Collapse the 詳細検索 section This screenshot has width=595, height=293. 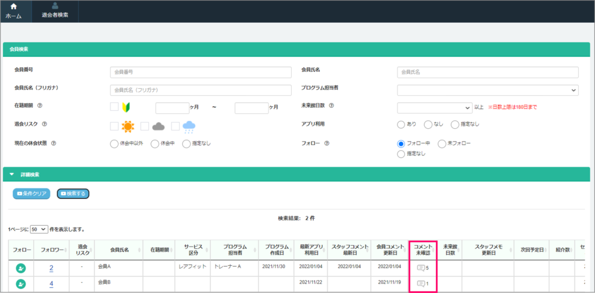[x=11, y=174]
